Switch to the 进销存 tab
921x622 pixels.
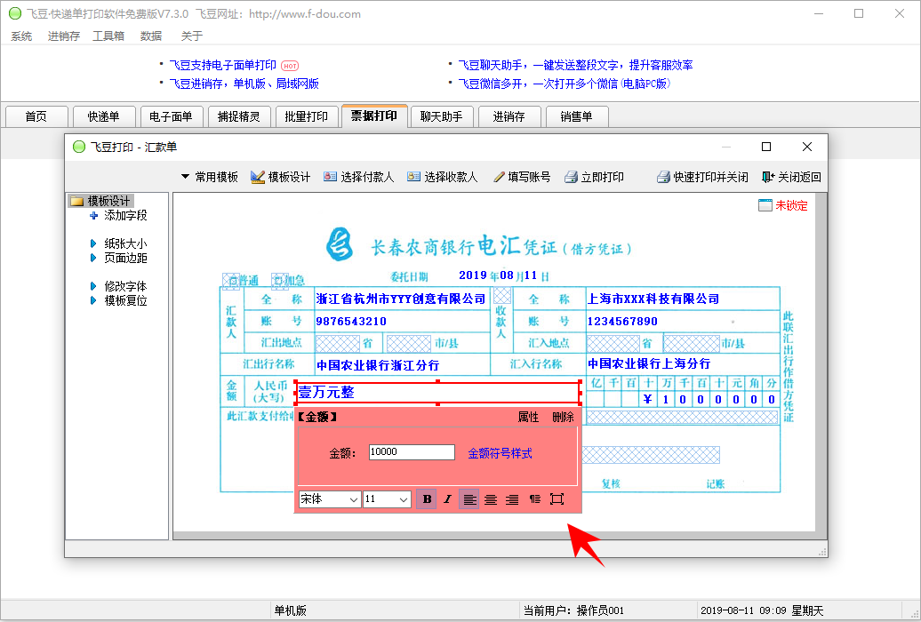point(509,116)
